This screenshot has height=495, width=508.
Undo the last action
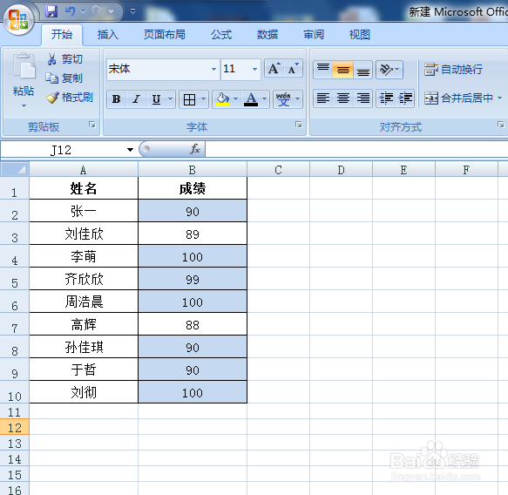(x=70, y=11)
